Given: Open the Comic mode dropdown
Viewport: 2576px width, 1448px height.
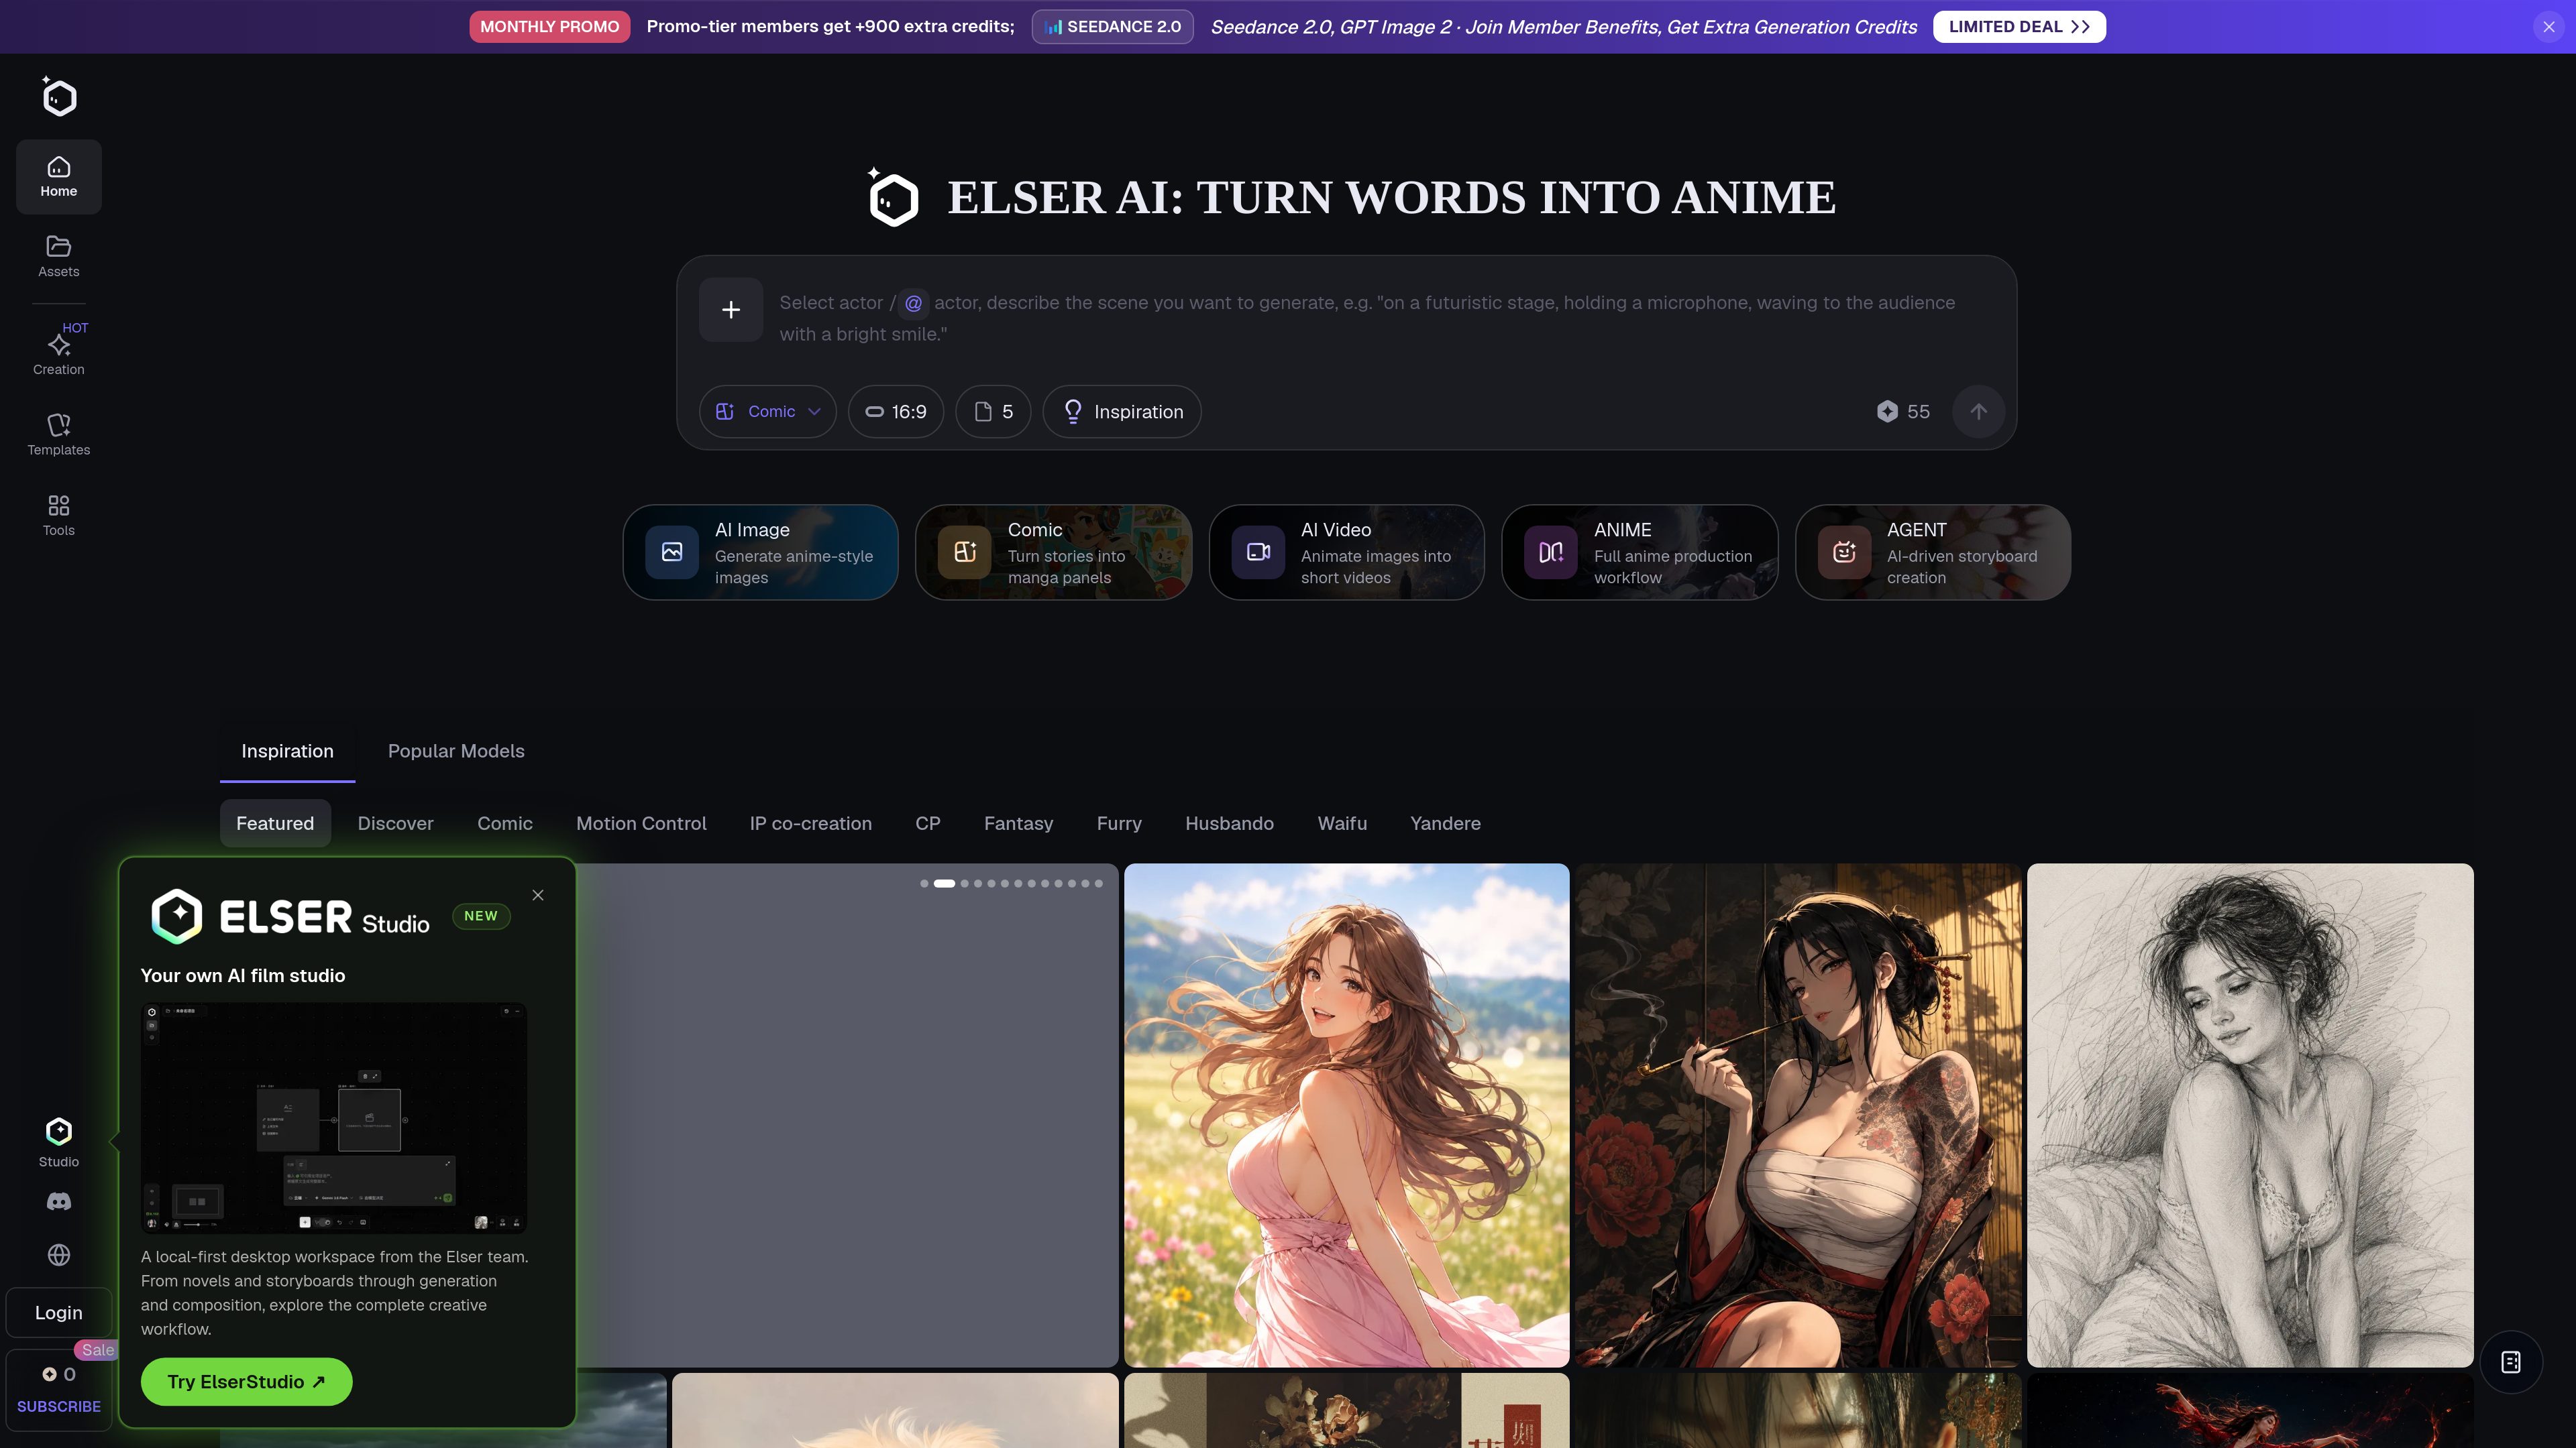Looking at the screenshot, I should pos(768,412).
